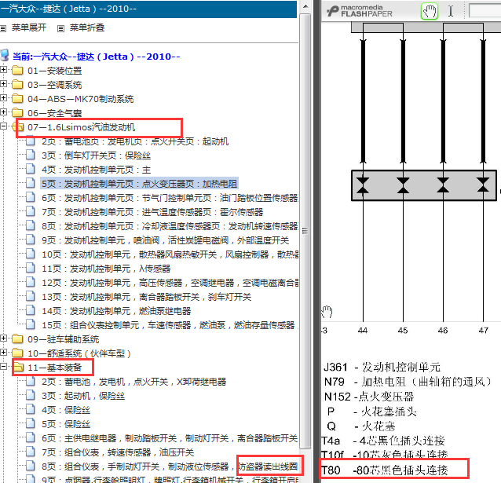Image resolution: width=501 pixels, height=483 pixels.
Task: Click document icon of 7页 霍尔传感器
Action: (31, 211)
